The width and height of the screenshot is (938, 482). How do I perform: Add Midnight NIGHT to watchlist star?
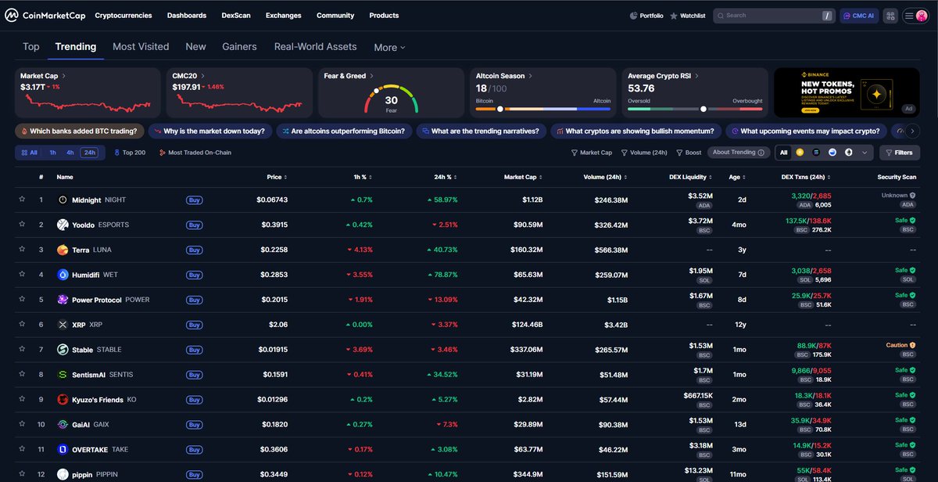click(23, 200)
